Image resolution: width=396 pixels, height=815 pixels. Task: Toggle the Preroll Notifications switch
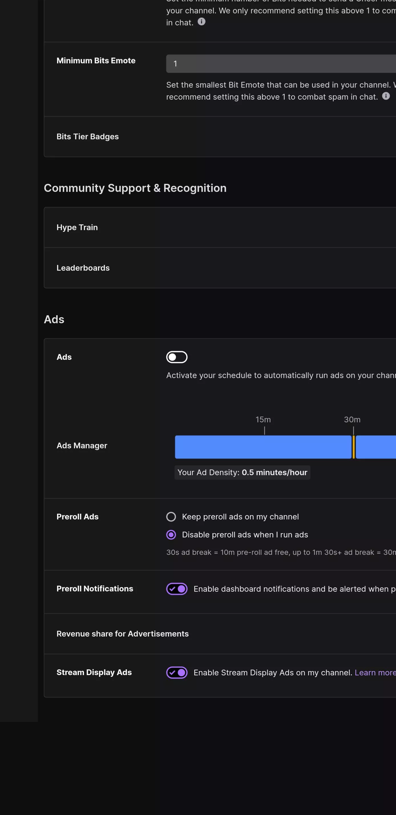tap(177, 589)
